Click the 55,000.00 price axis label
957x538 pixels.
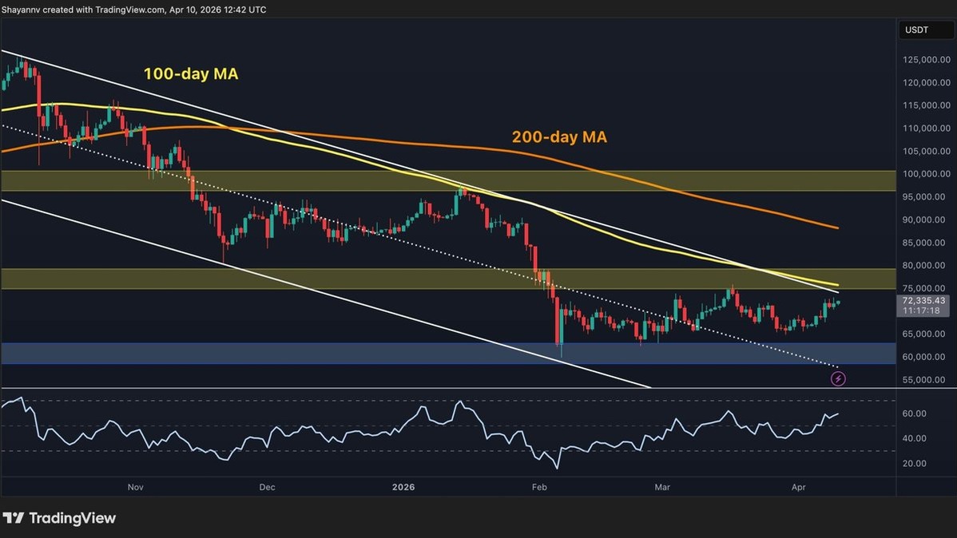pyautogui.click(x=927, y=380)
